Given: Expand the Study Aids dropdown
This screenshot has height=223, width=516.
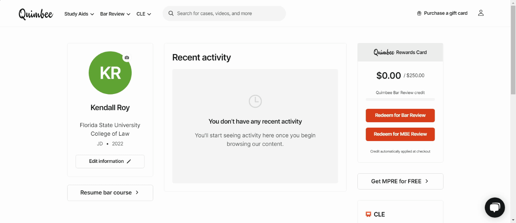Looking at the screenshot, I should click(79, 14).
